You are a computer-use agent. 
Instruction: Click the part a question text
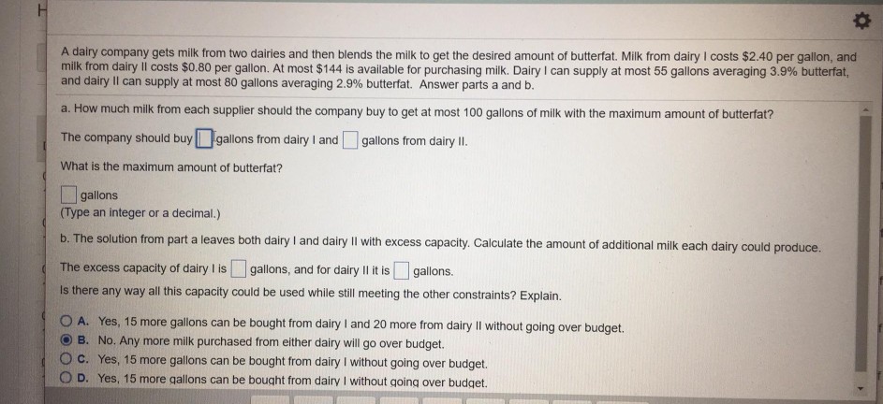[417, 114]
